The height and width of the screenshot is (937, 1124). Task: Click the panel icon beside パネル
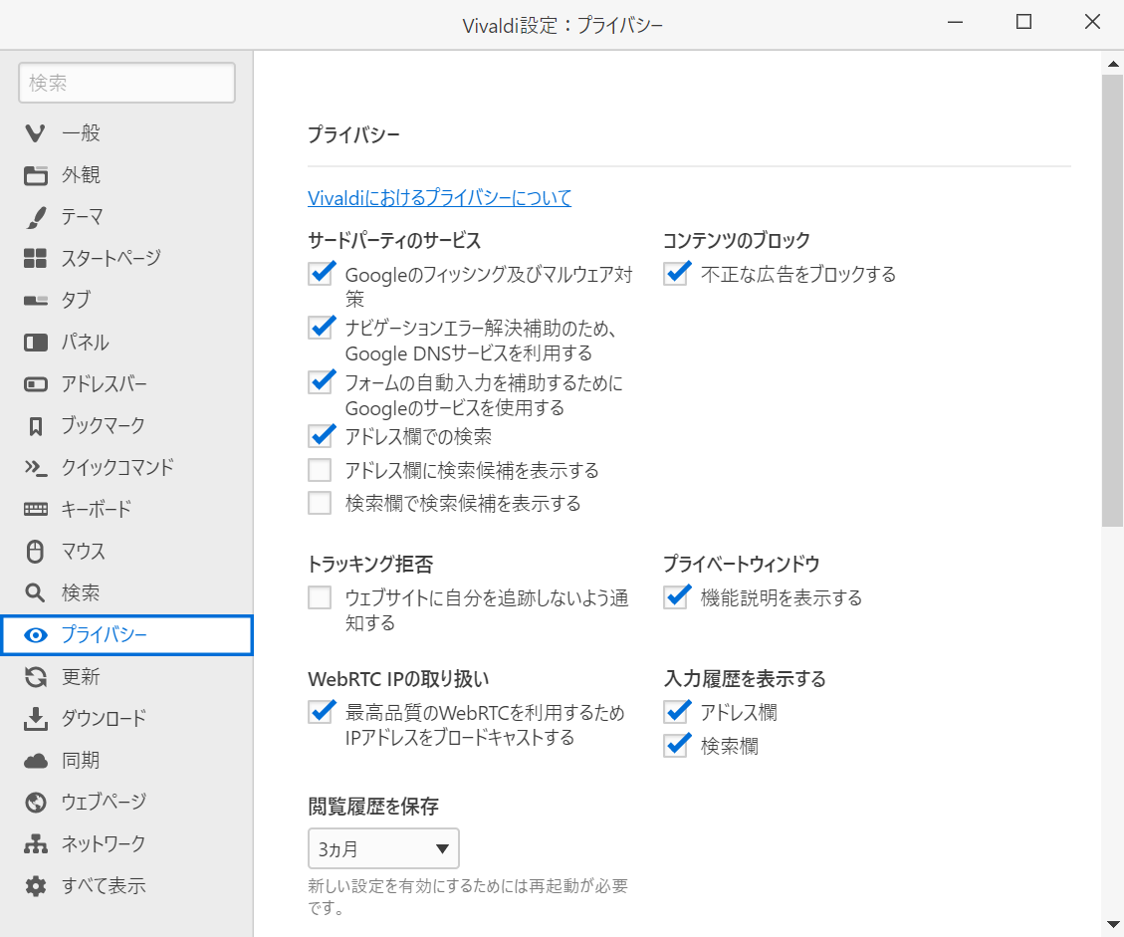[x=35, y=343]
